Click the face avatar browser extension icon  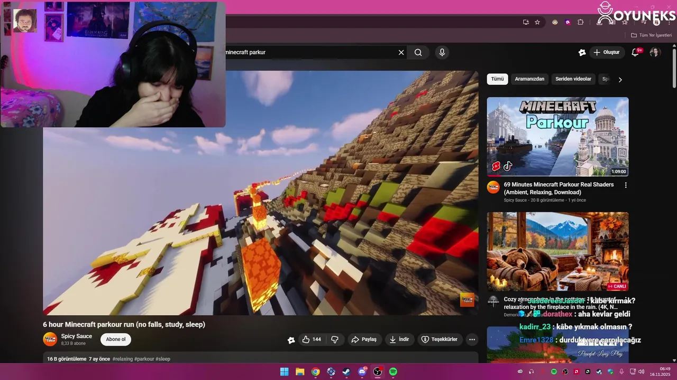click(x=555, y=22)
